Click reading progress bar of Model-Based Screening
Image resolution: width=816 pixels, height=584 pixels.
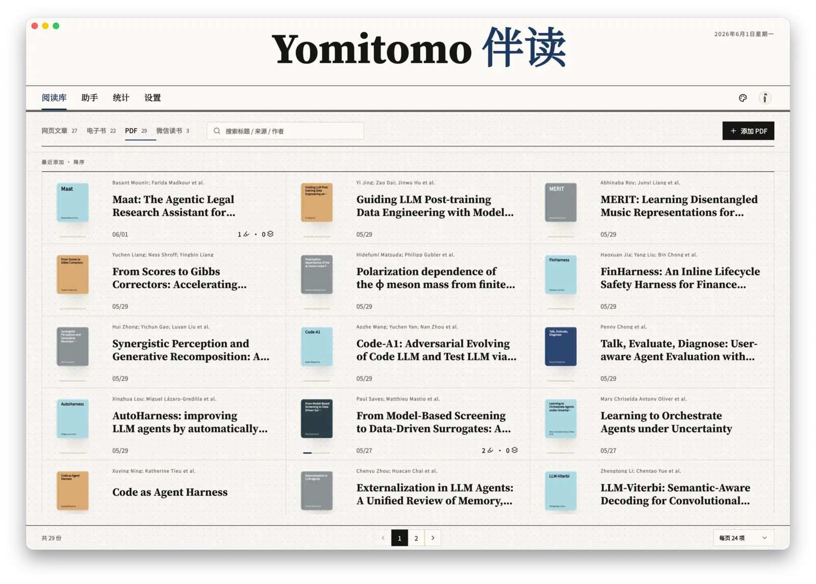point(317,453)
